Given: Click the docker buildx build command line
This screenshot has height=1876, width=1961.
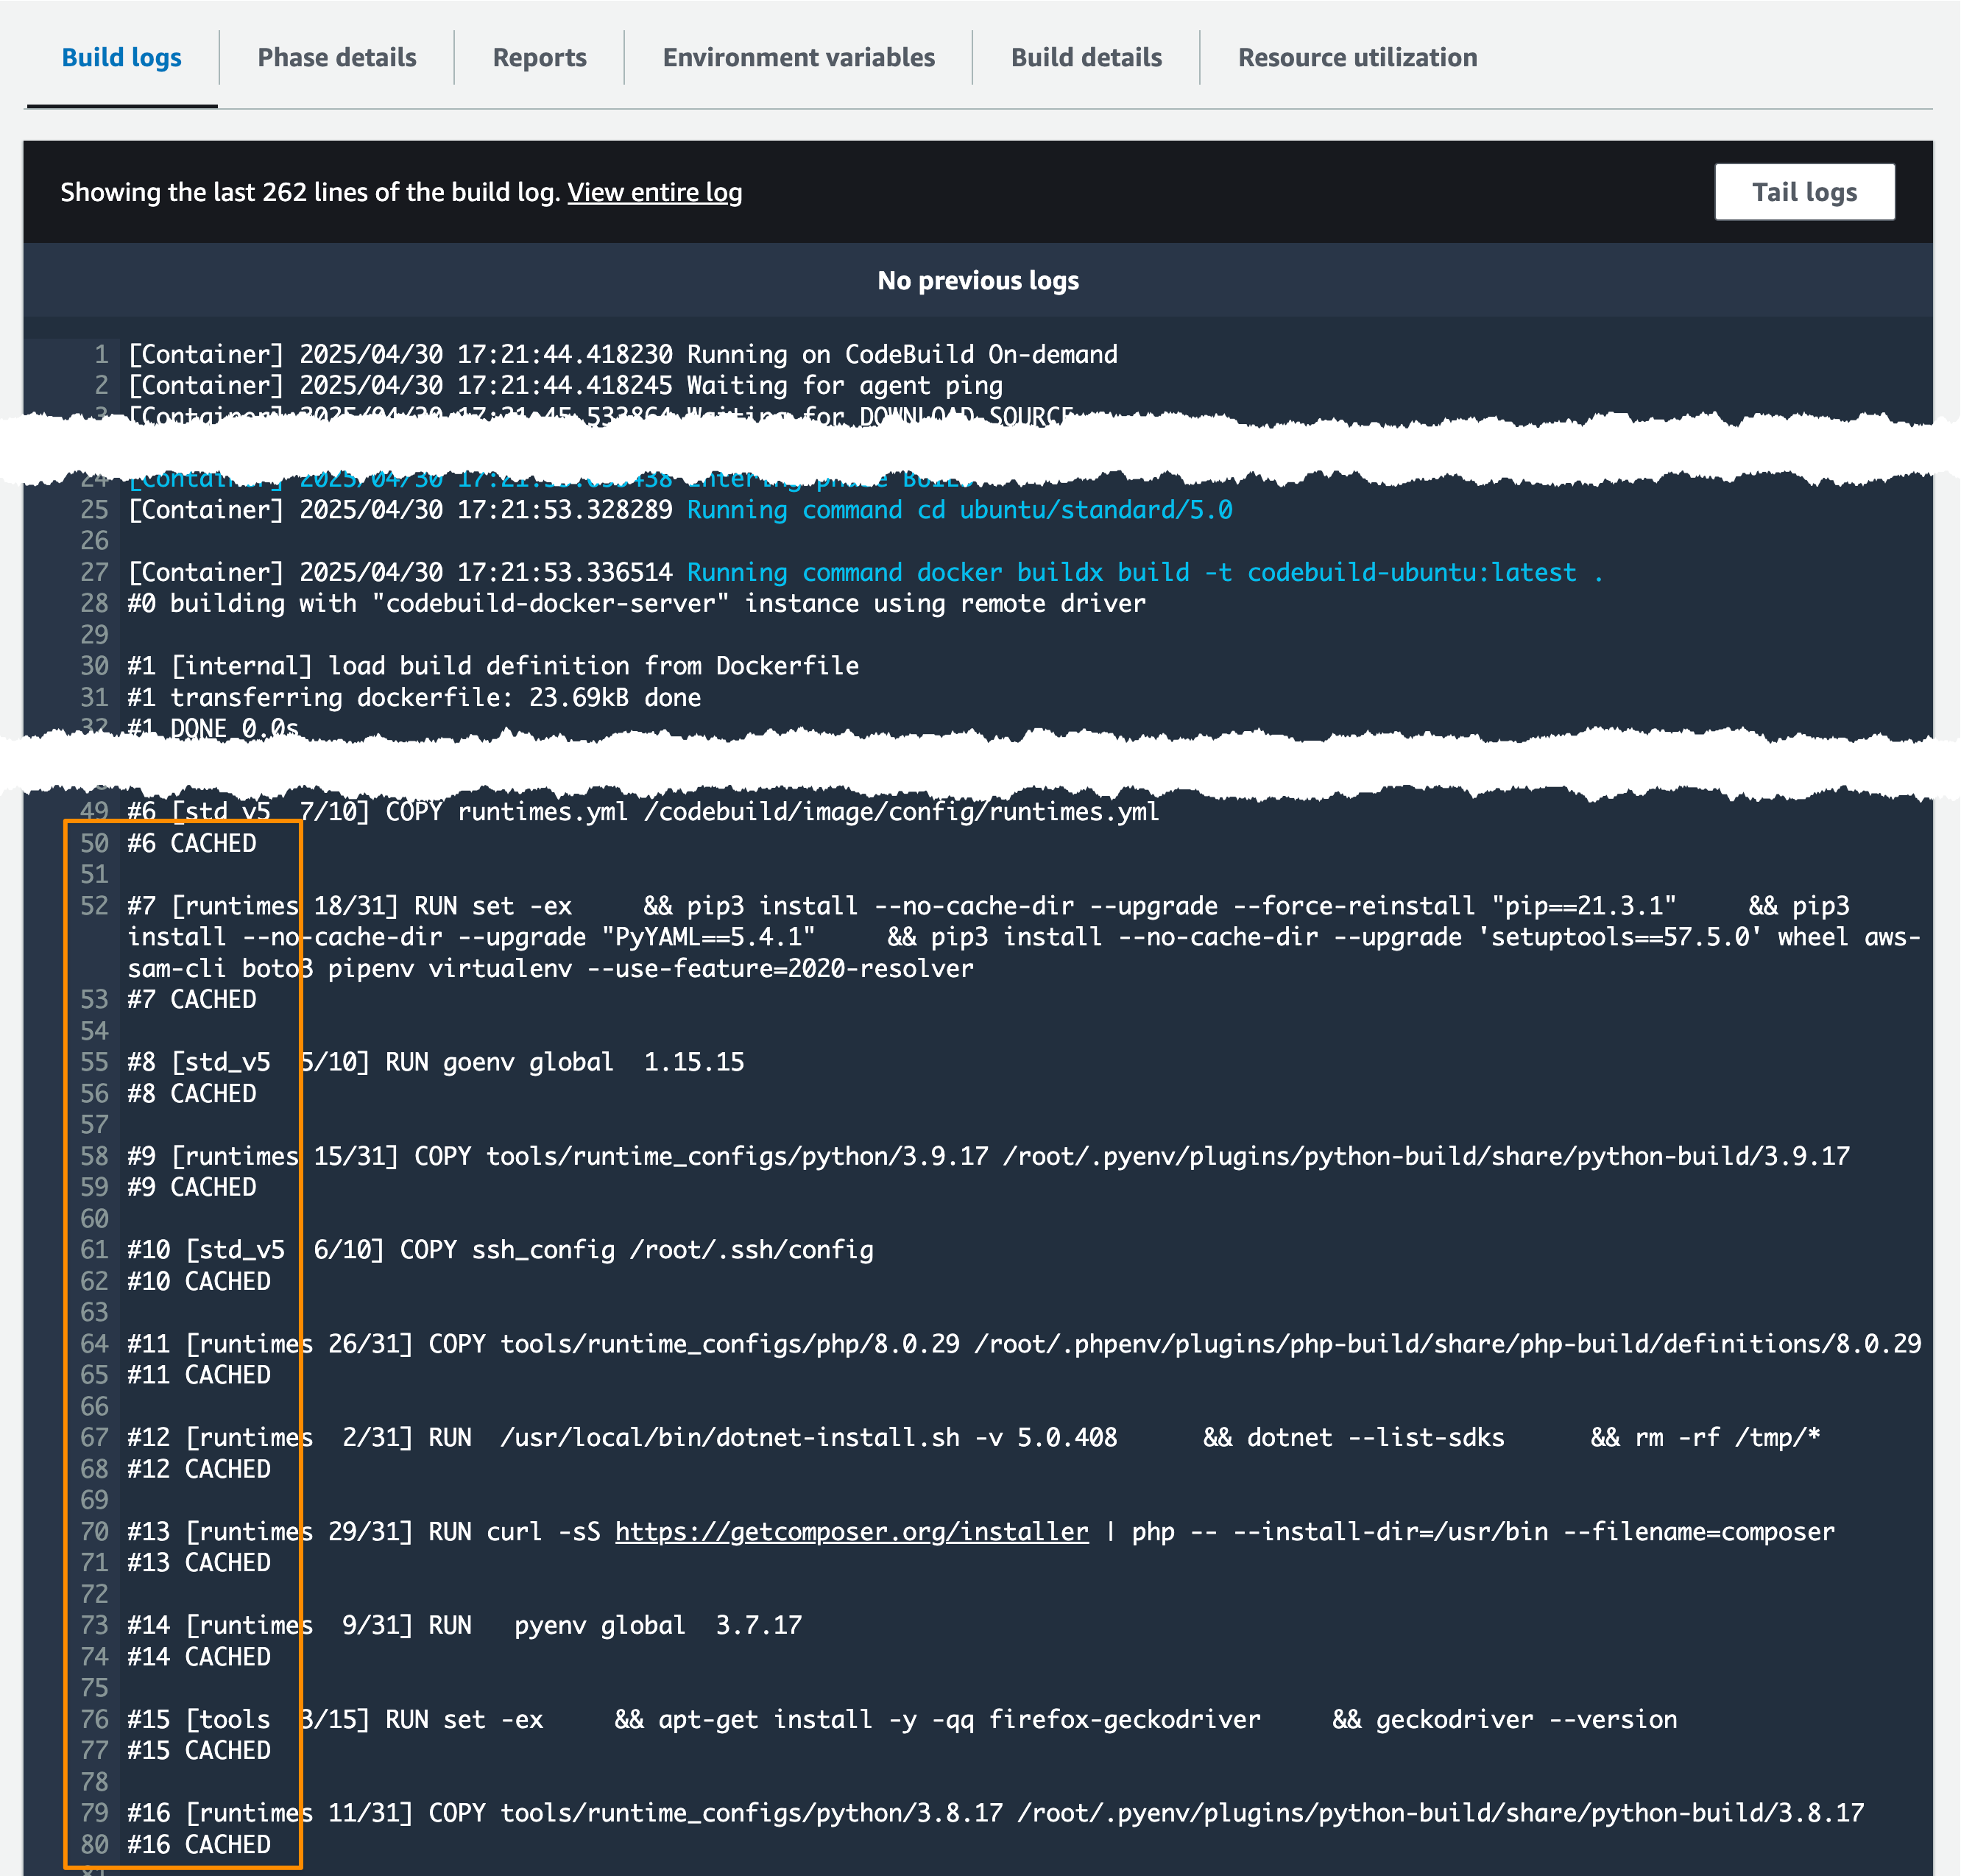Looking at the screenshot, I should coord(1143,572).
